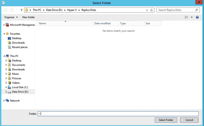Select Hyper-V breadcrumb segment

(72, 10)
